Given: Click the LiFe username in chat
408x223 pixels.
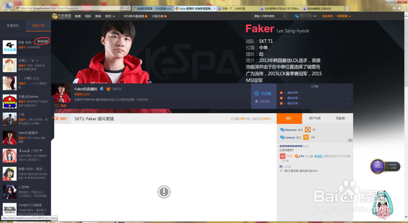Looking at the screenshot, I should point(302,156).
